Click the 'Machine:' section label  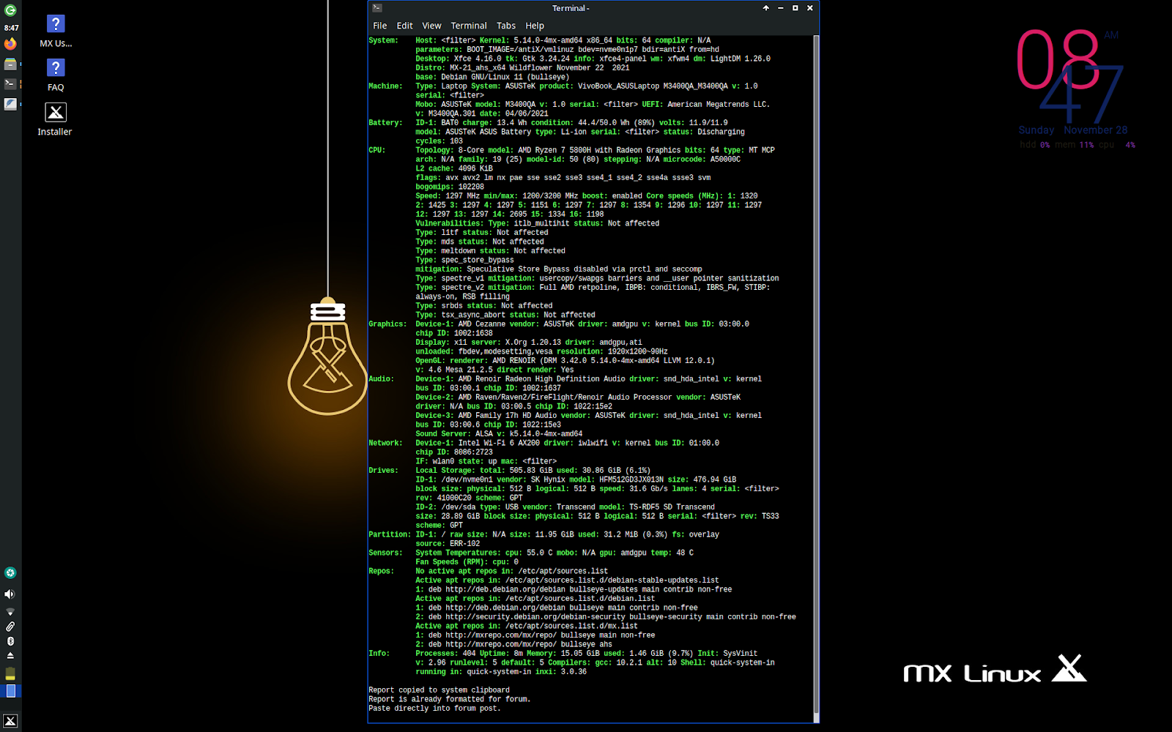coord(385,86)
